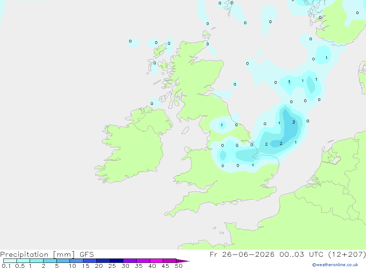Screen dimensions: 366x268
Task: Click the 1–2 mm legend color swatch
Action: click(x=37, y=261)
